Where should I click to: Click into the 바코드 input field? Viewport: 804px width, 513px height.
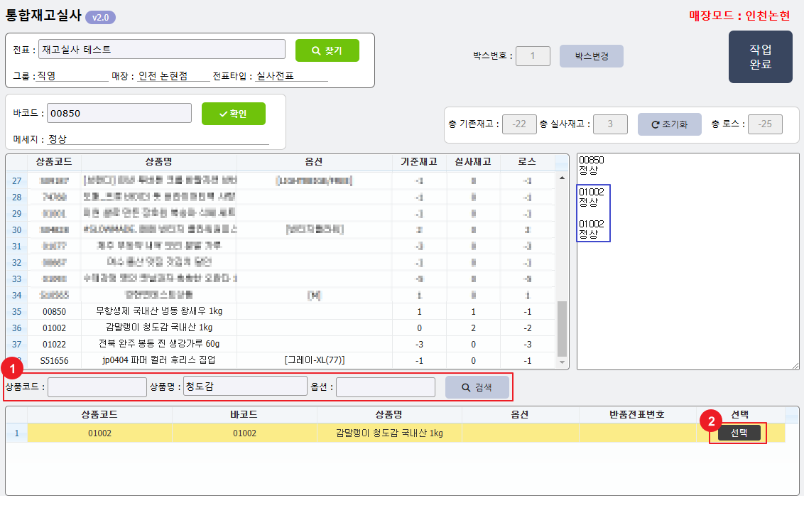pos(120,114)
